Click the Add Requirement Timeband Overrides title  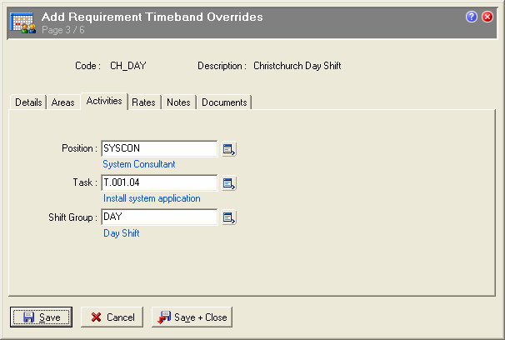point(152,17)
